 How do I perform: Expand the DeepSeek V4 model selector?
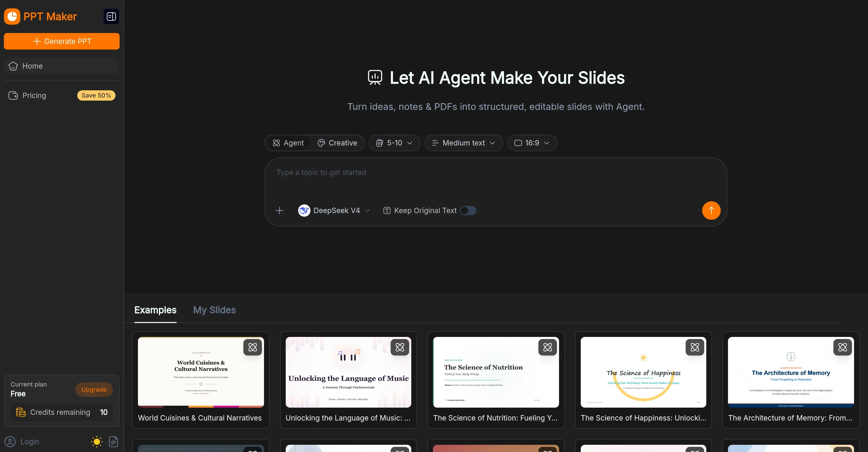click(x=334, y=211)
